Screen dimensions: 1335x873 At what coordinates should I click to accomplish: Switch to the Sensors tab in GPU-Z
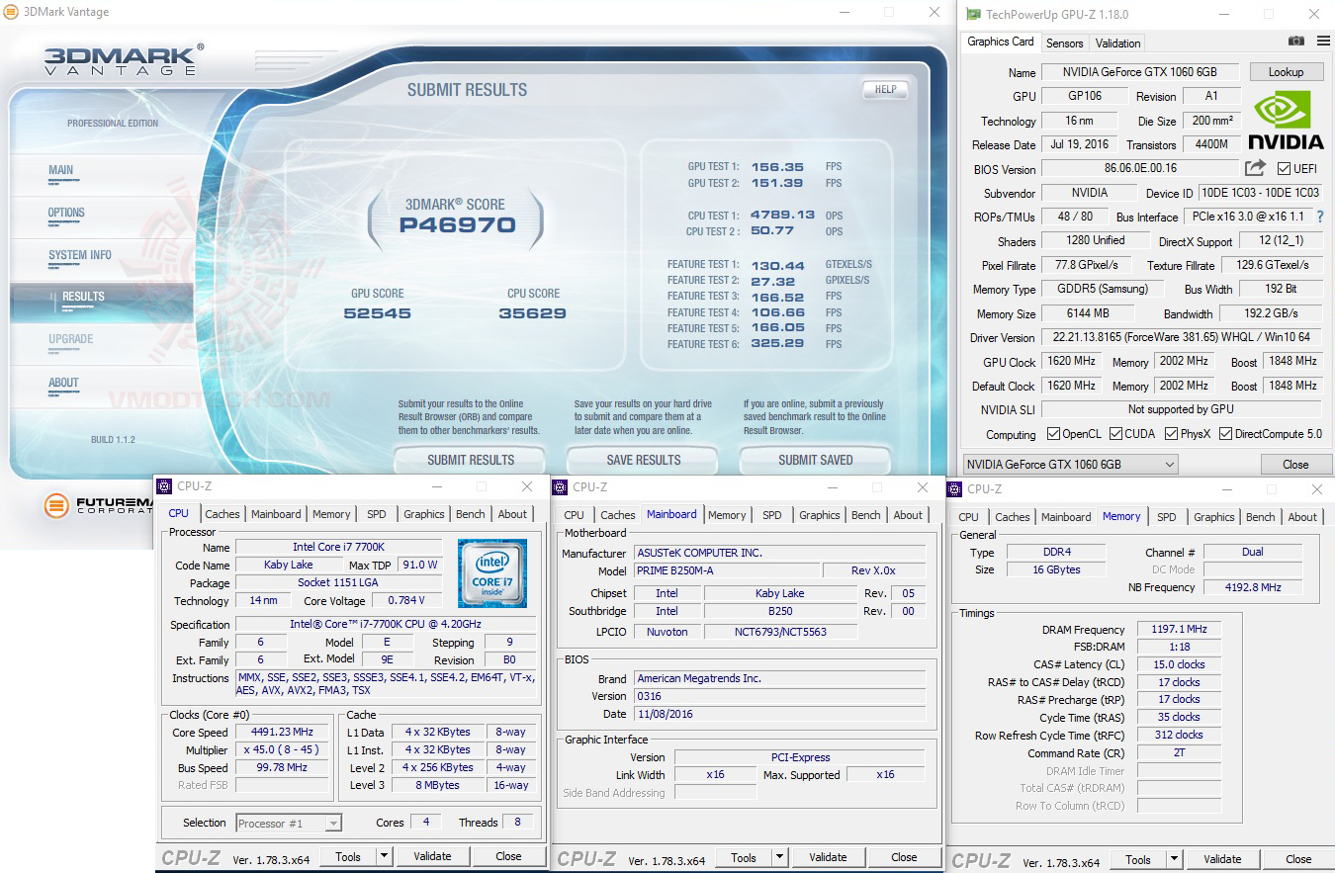tap(1065, 43)
